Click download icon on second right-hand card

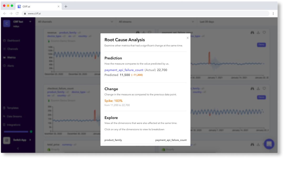pyautogui.click(x=258, y=89)
